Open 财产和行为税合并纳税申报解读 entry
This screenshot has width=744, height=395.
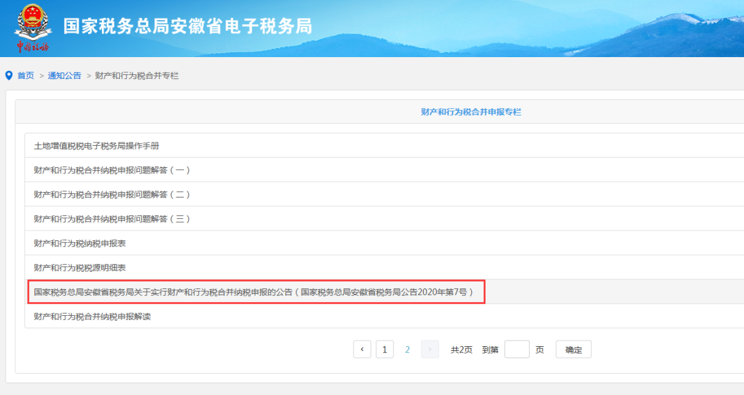[x=92, y=317]
